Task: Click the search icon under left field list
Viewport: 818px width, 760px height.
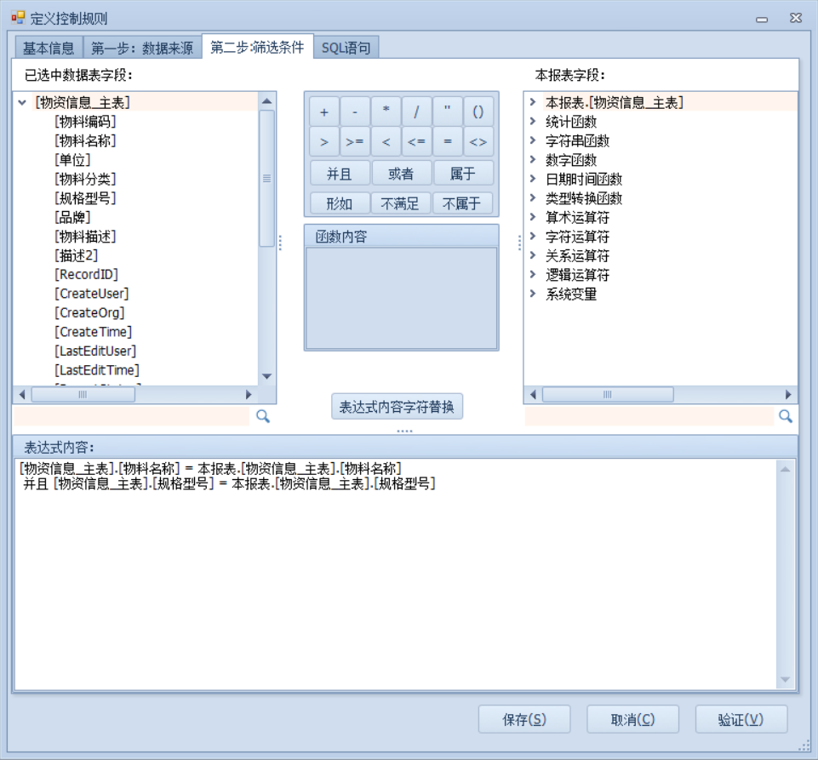Action: coord(263,416)
